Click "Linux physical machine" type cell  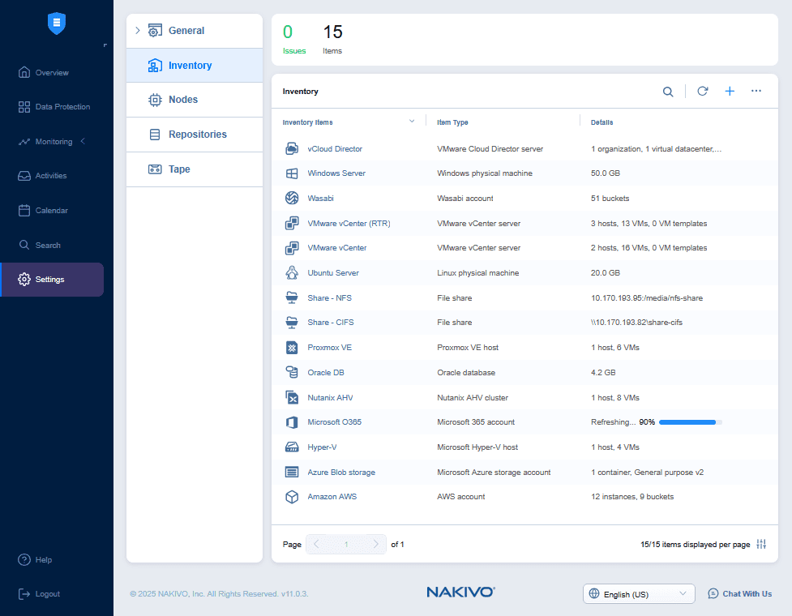(x=477, y=272)
